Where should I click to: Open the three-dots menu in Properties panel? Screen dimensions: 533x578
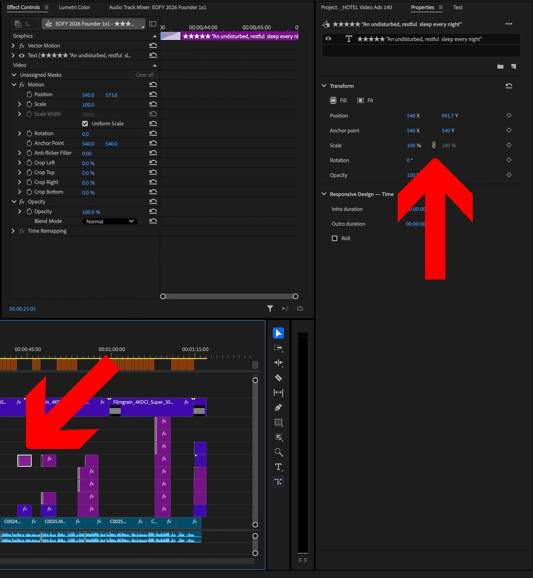509,24
